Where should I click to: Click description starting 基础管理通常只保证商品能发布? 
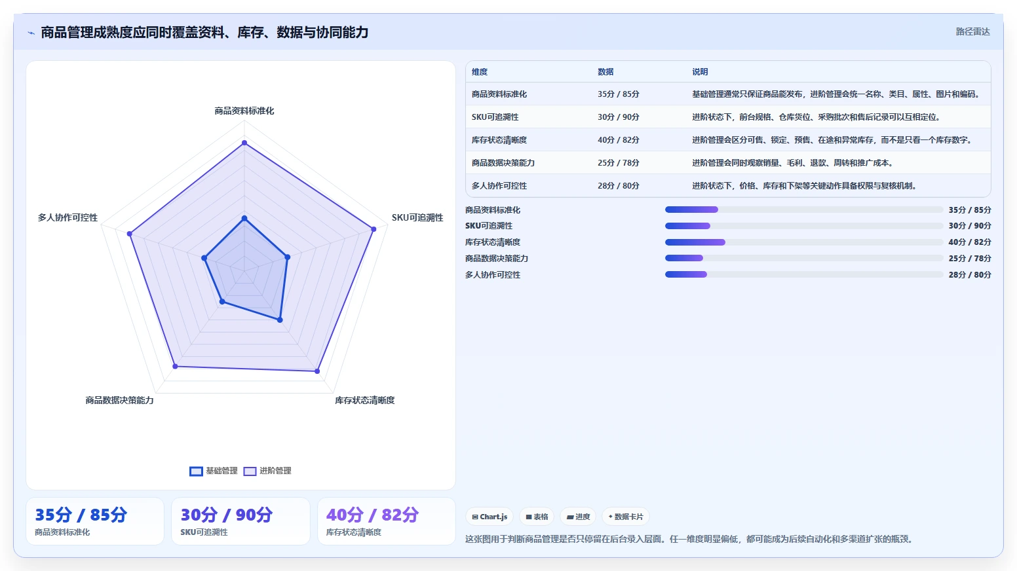click(x=837, y=94)
